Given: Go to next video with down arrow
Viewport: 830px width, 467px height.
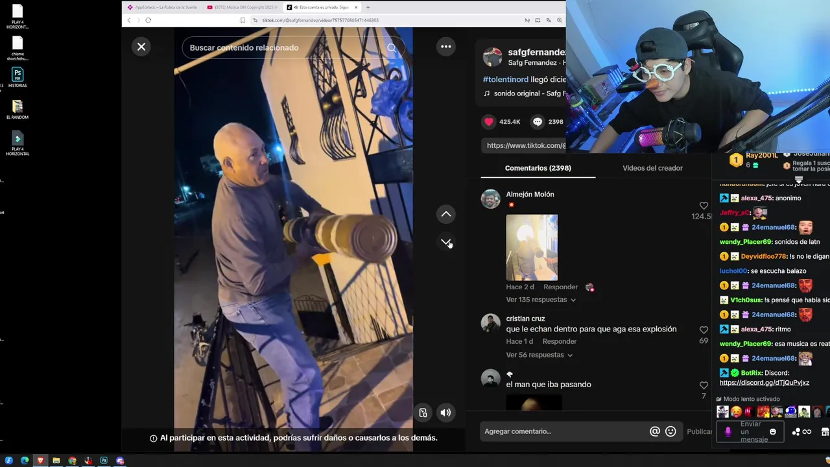Looking at the screenshot, I should (446, 242).
